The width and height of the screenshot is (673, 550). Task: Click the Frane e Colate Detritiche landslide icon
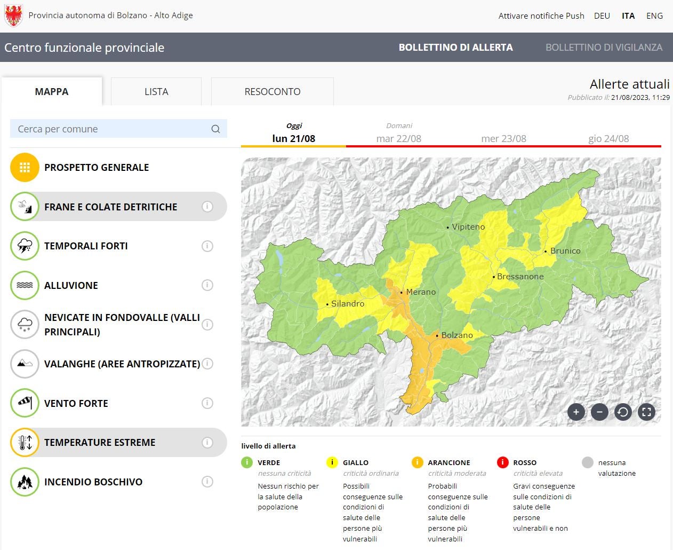(25, 207)
